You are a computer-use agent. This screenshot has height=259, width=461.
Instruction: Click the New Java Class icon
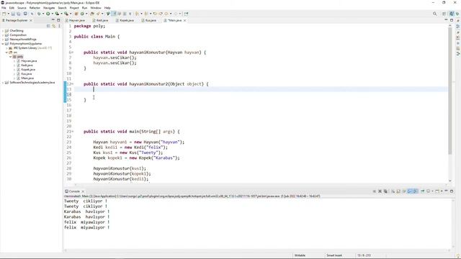click(x=82, y=14)
